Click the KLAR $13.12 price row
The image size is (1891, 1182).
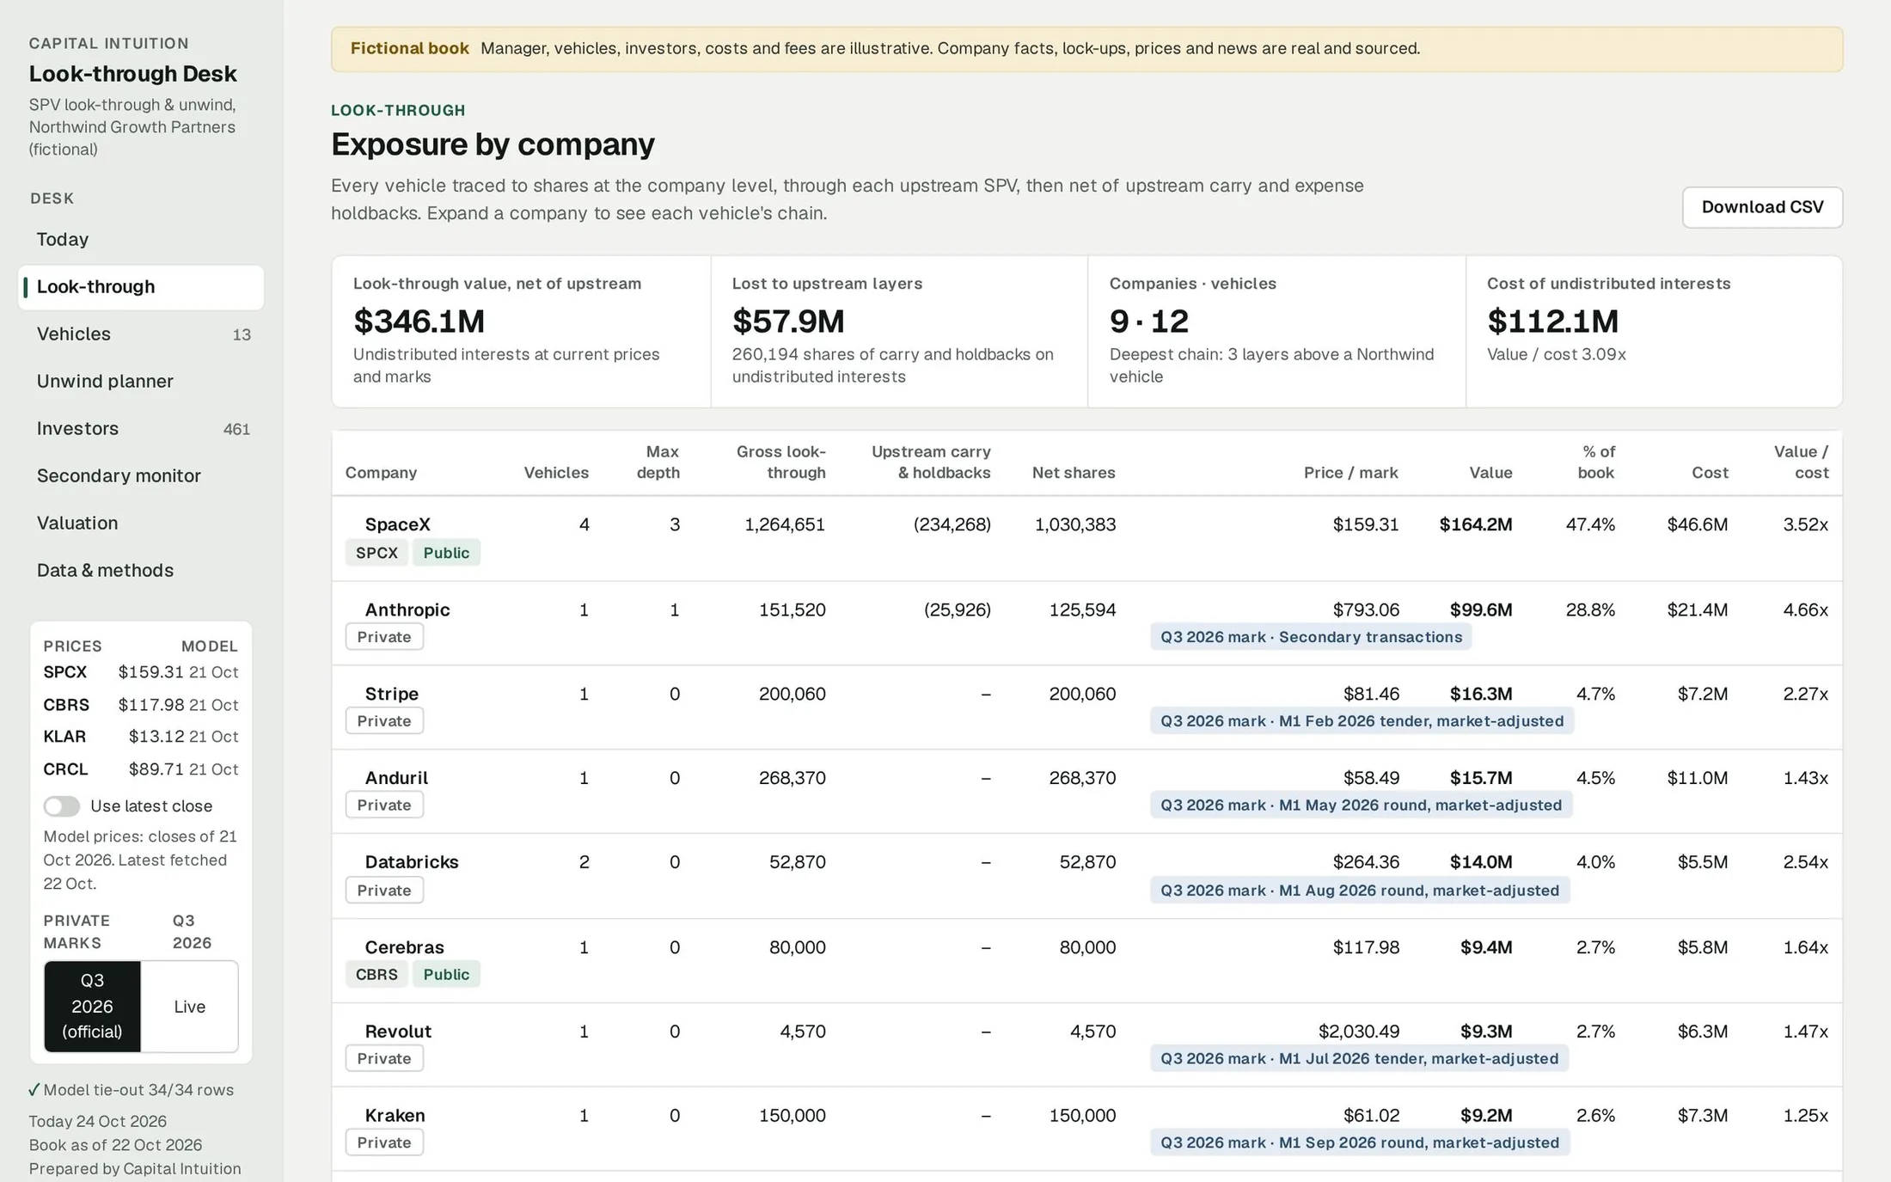(141, 737)
